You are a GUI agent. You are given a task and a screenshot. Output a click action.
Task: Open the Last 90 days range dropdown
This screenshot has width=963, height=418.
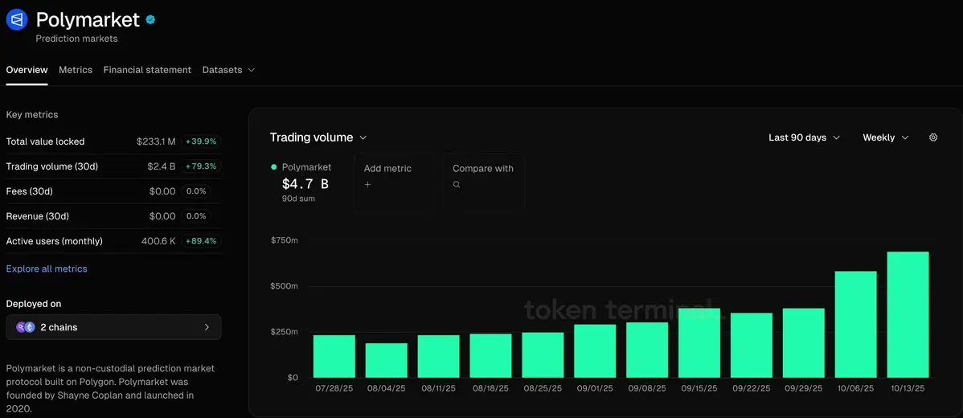click(804, 137)
